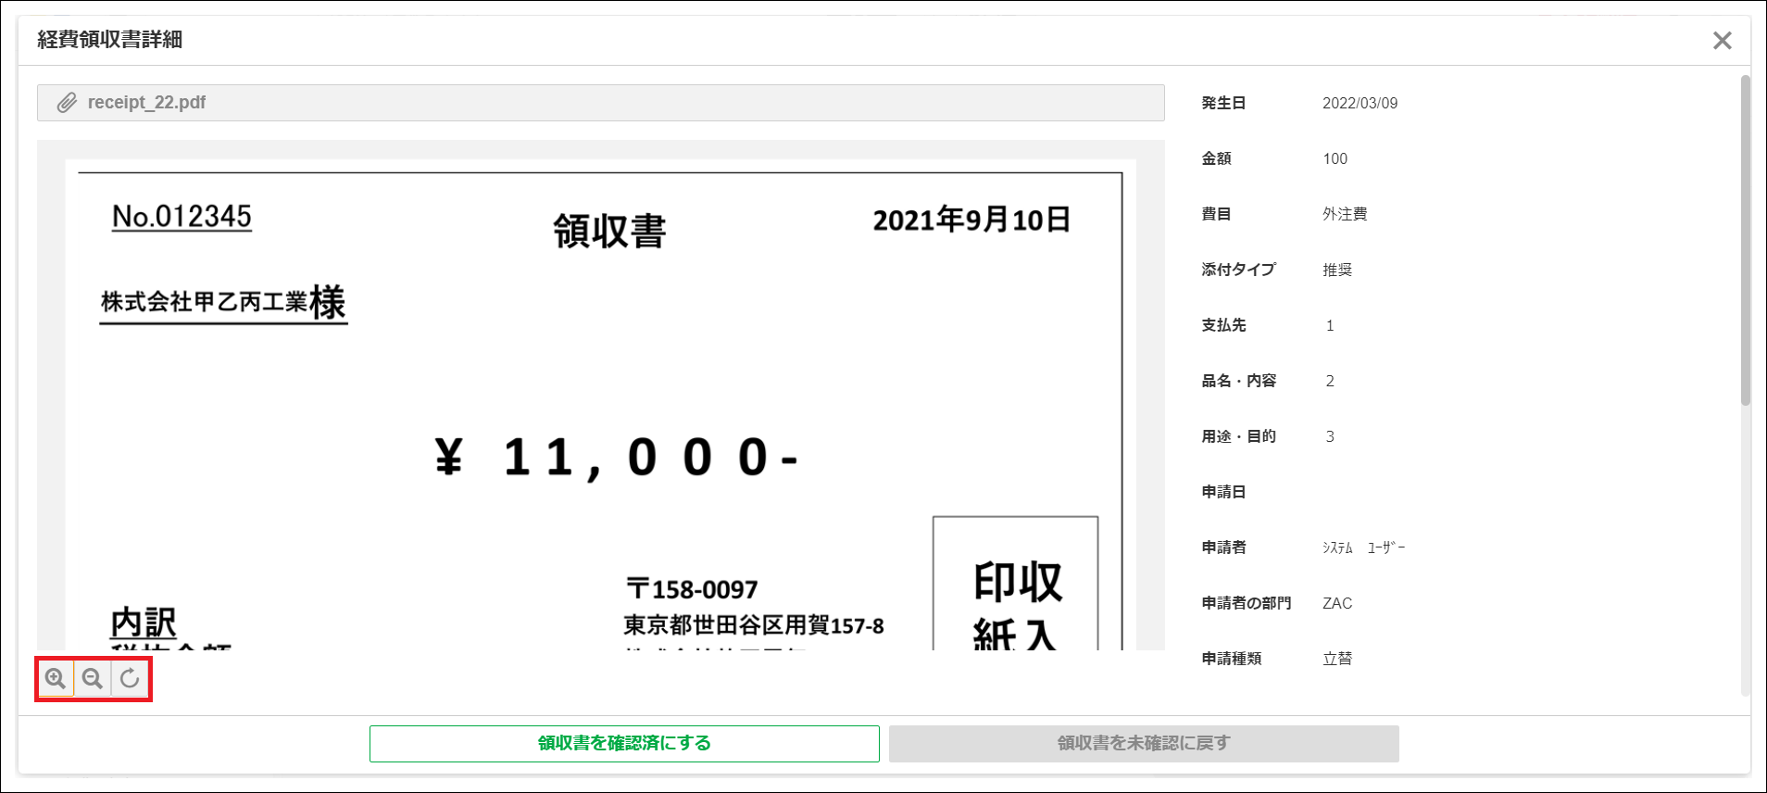1767x793 pixels.
Task: Zoom out of the receipt preview
Action: [93, 678]
